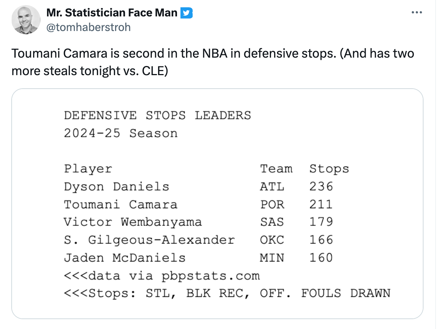The width and height of the screenshot is (437, 329).
Task: Select the Dyson Daniels row name
Action: (117, 186)
